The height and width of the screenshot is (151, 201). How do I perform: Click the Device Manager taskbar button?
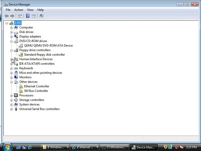[144, 147]
